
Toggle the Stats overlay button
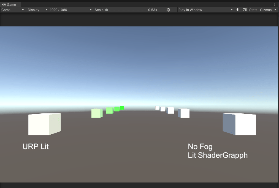tap(253, 10)
